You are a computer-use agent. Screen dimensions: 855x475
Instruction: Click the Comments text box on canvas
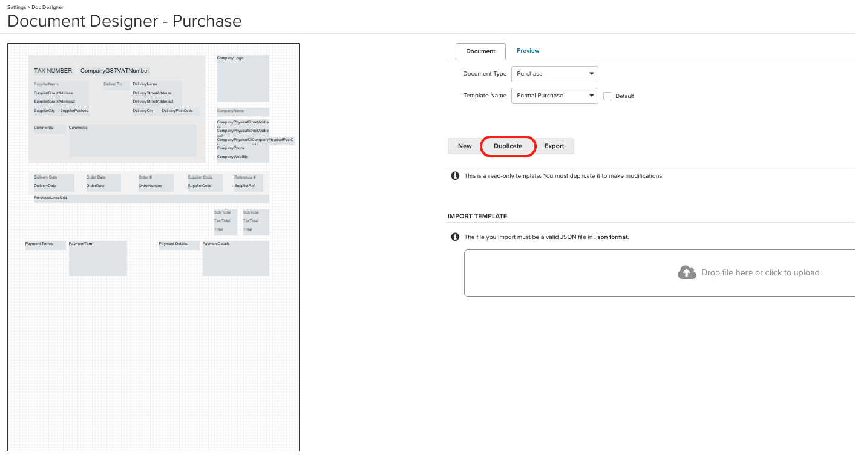(x=132, y=140)
